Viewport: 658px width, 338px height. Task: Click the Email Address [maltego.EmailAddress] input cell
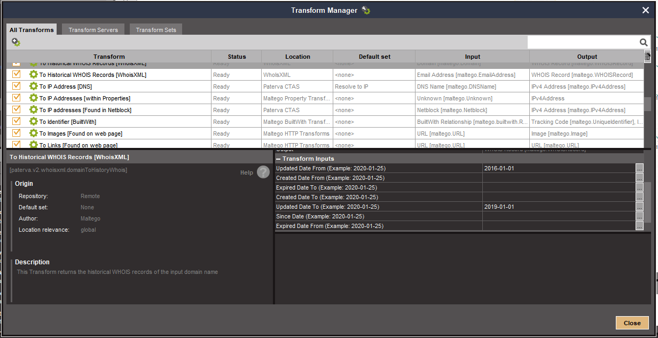(472, 75)
